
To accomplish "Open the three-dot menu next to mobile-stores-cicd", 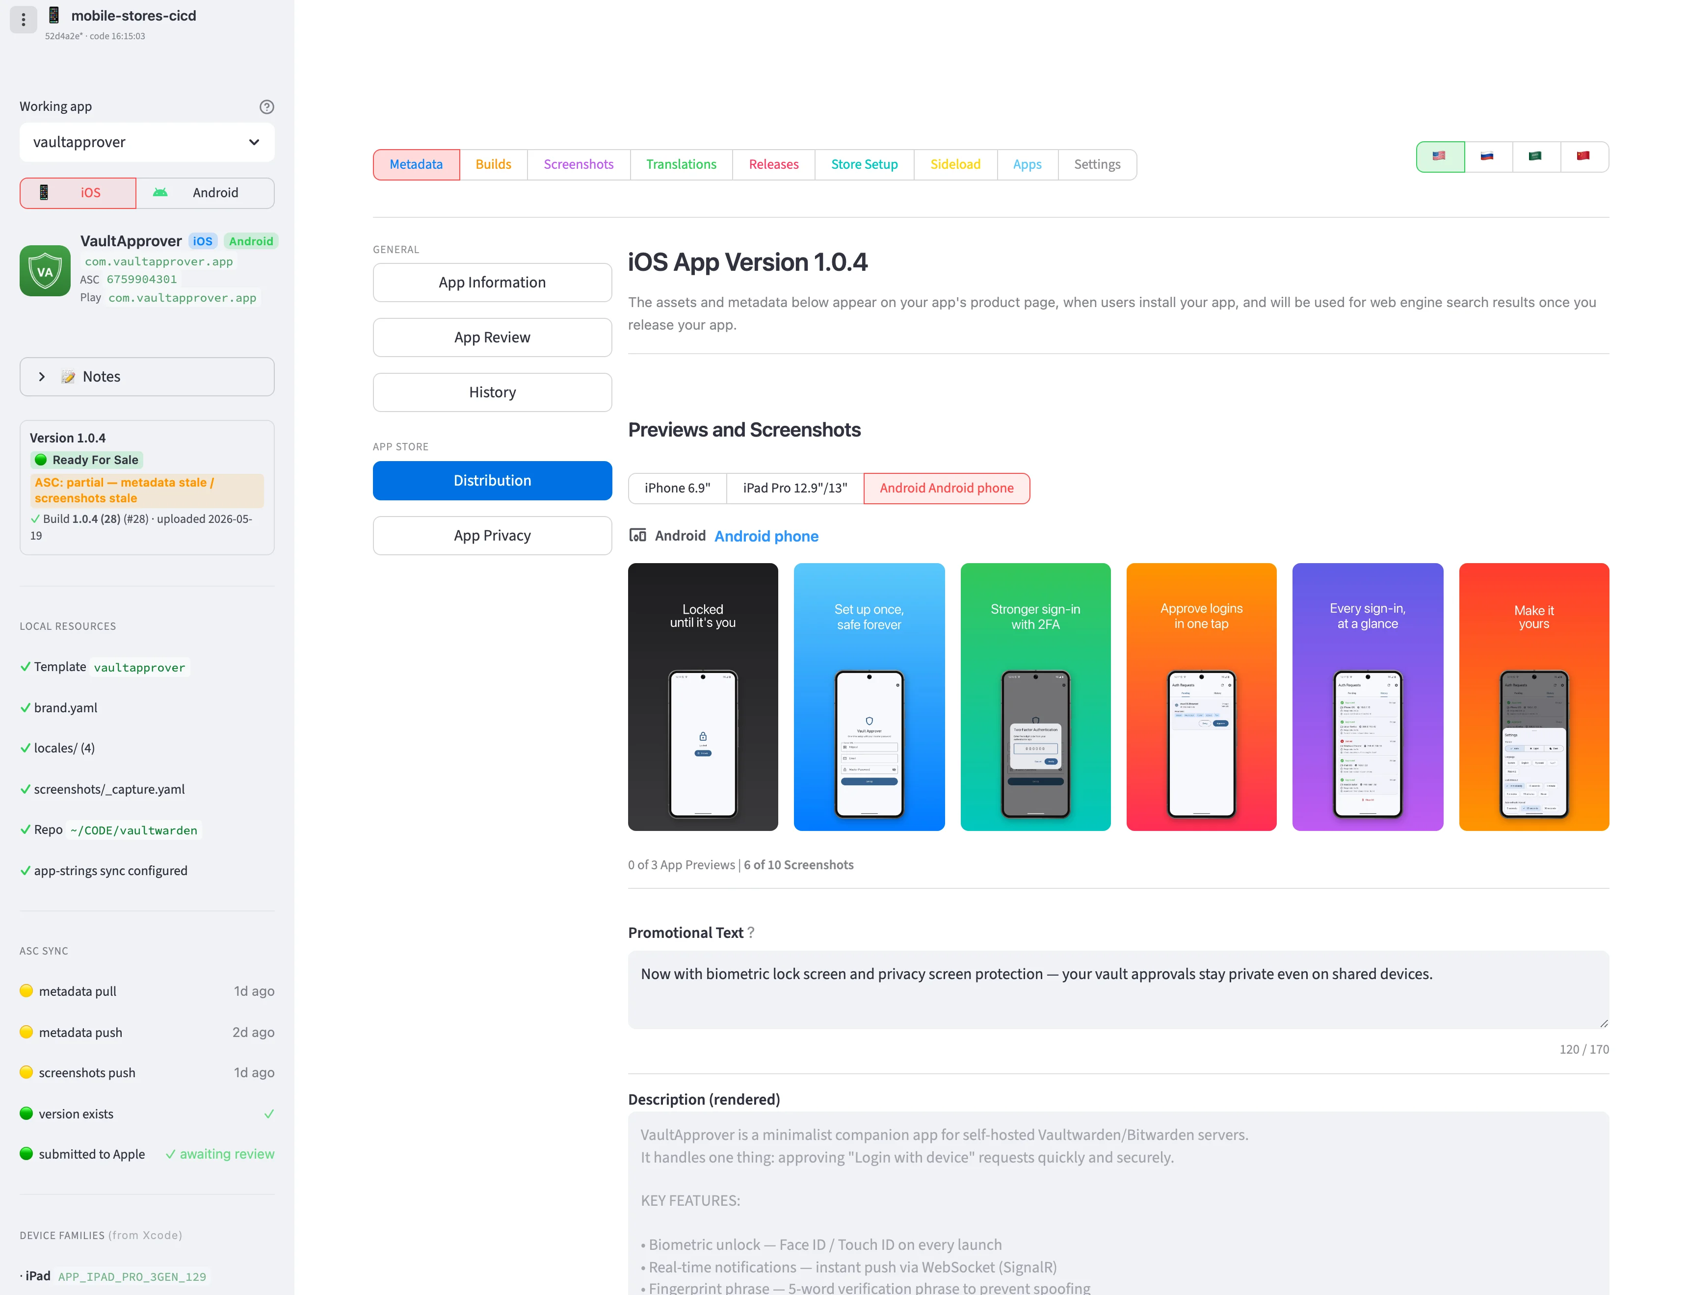I will click(23, 19).
